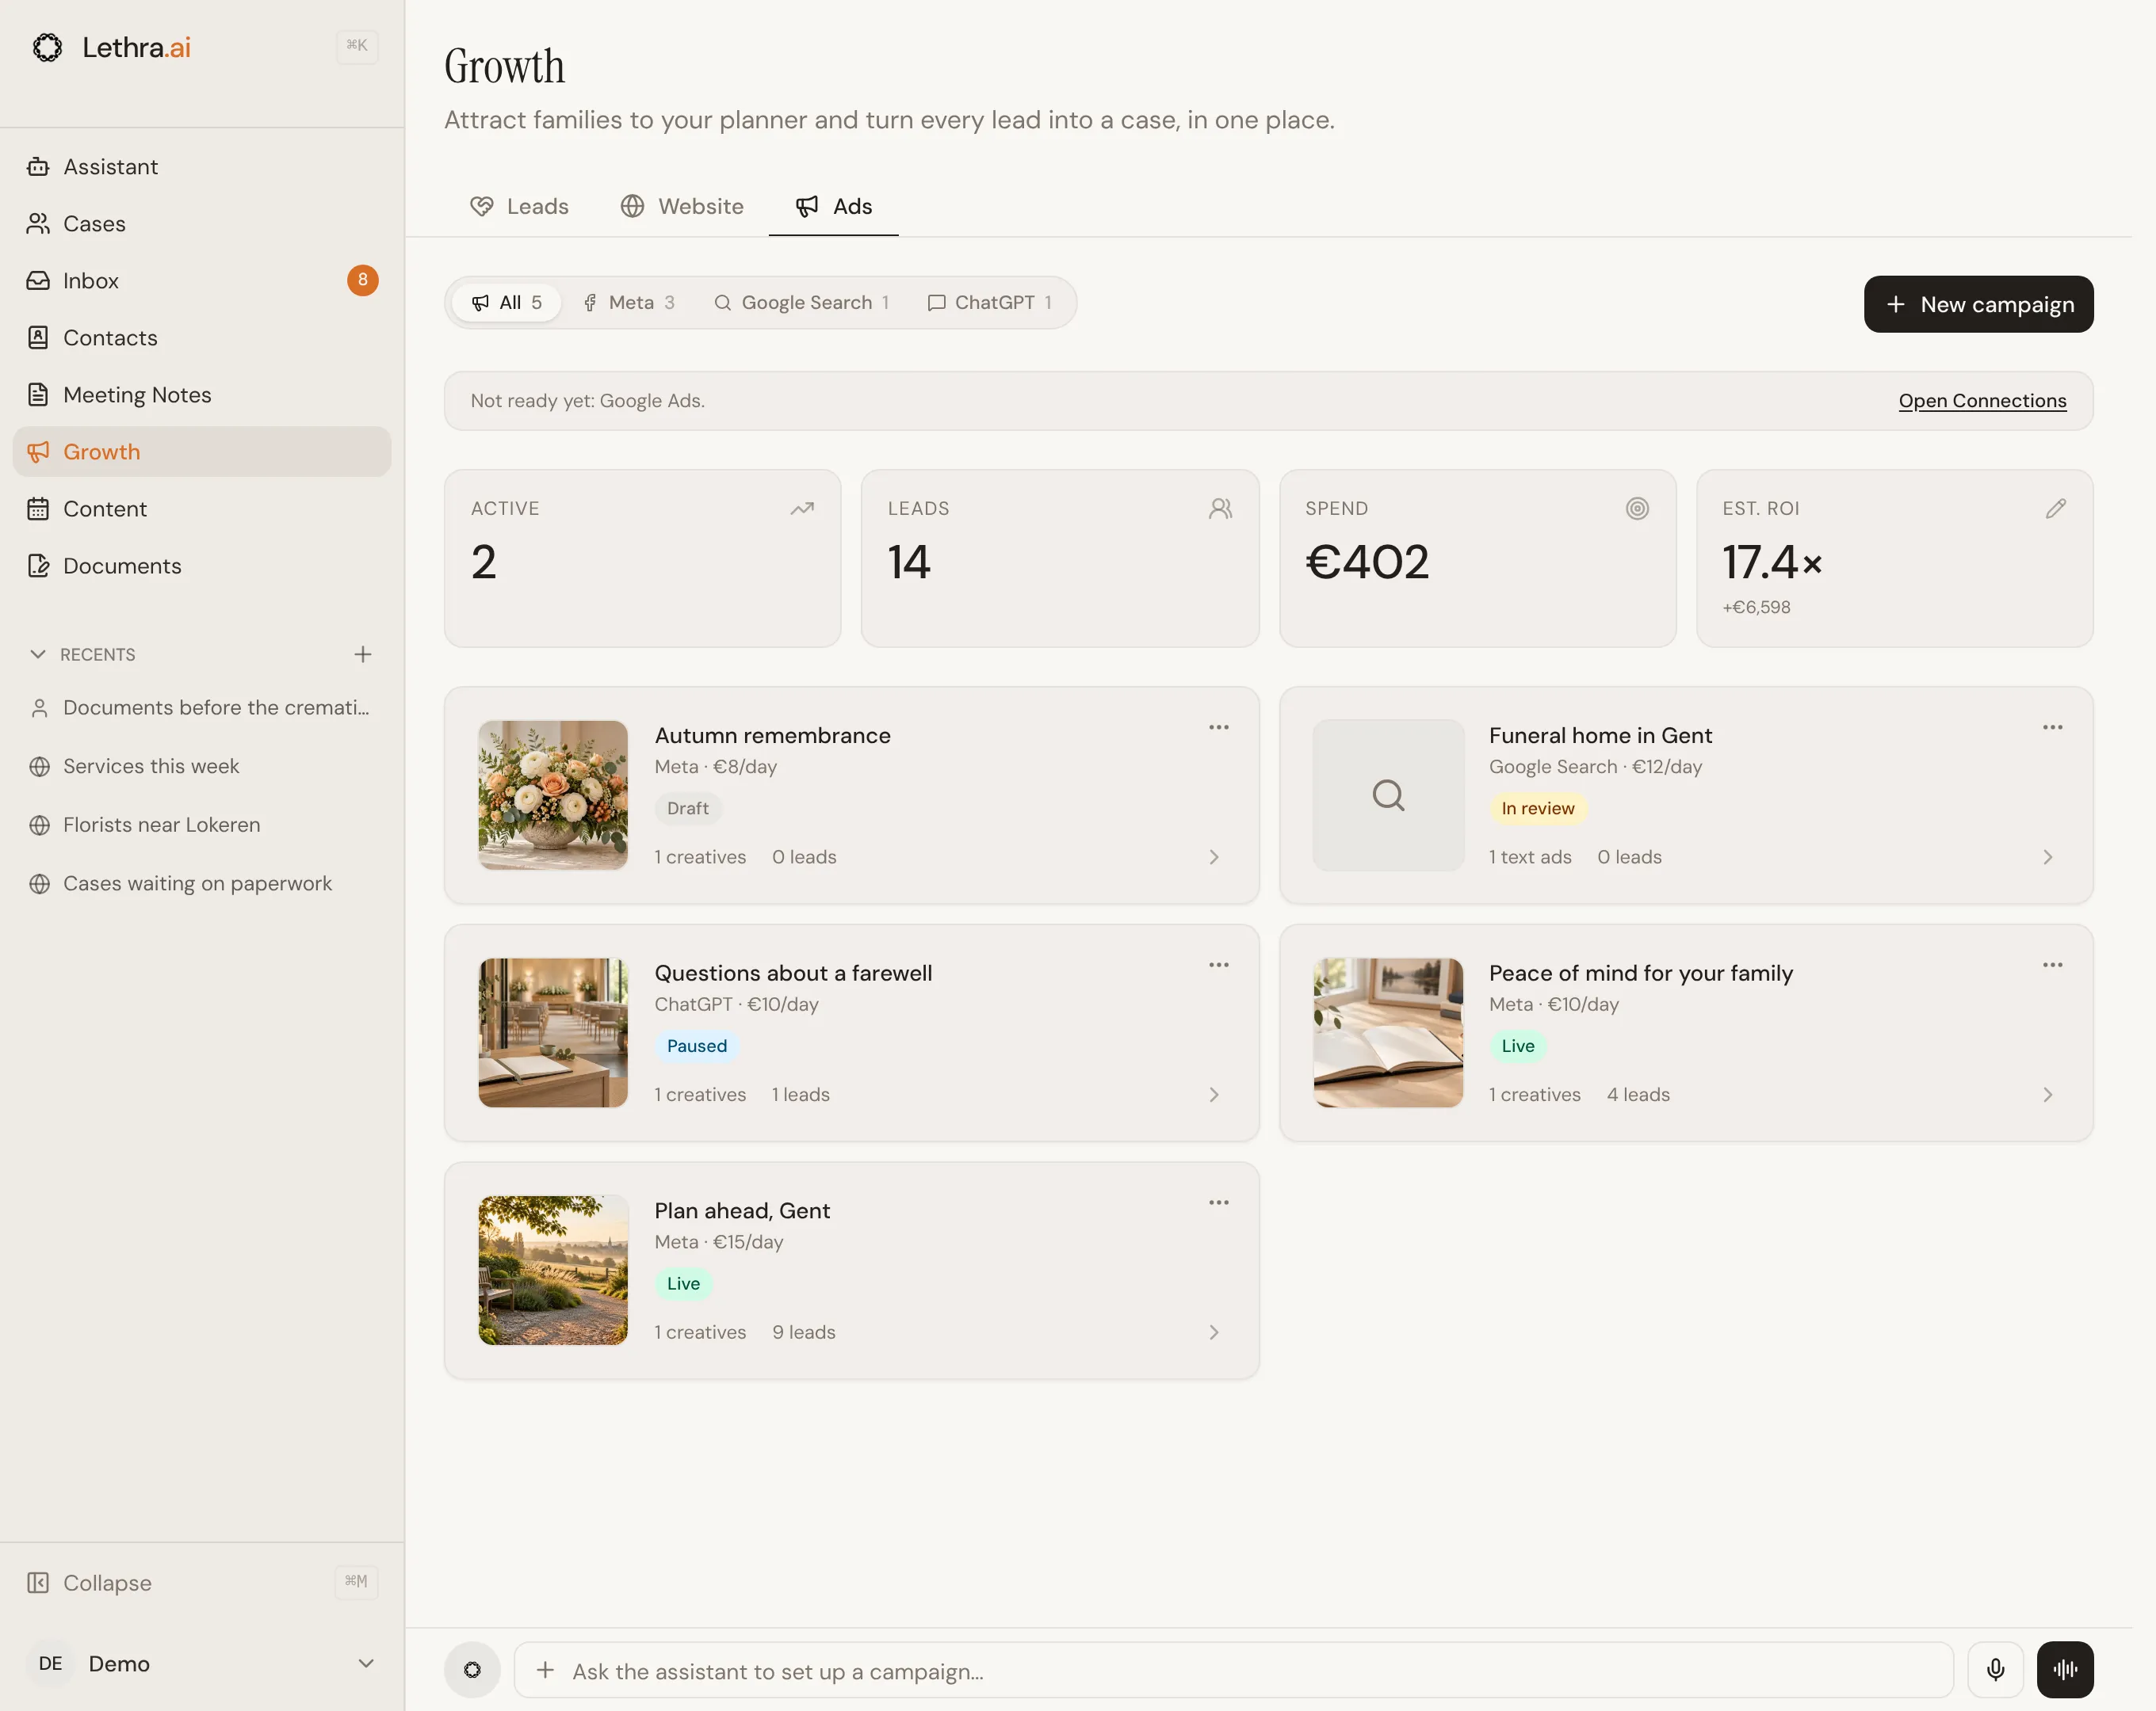This screenshot has width=2156, height=1711.
Task: Start voice mode with the waveform button
Action: [x=2065, y=1670]
